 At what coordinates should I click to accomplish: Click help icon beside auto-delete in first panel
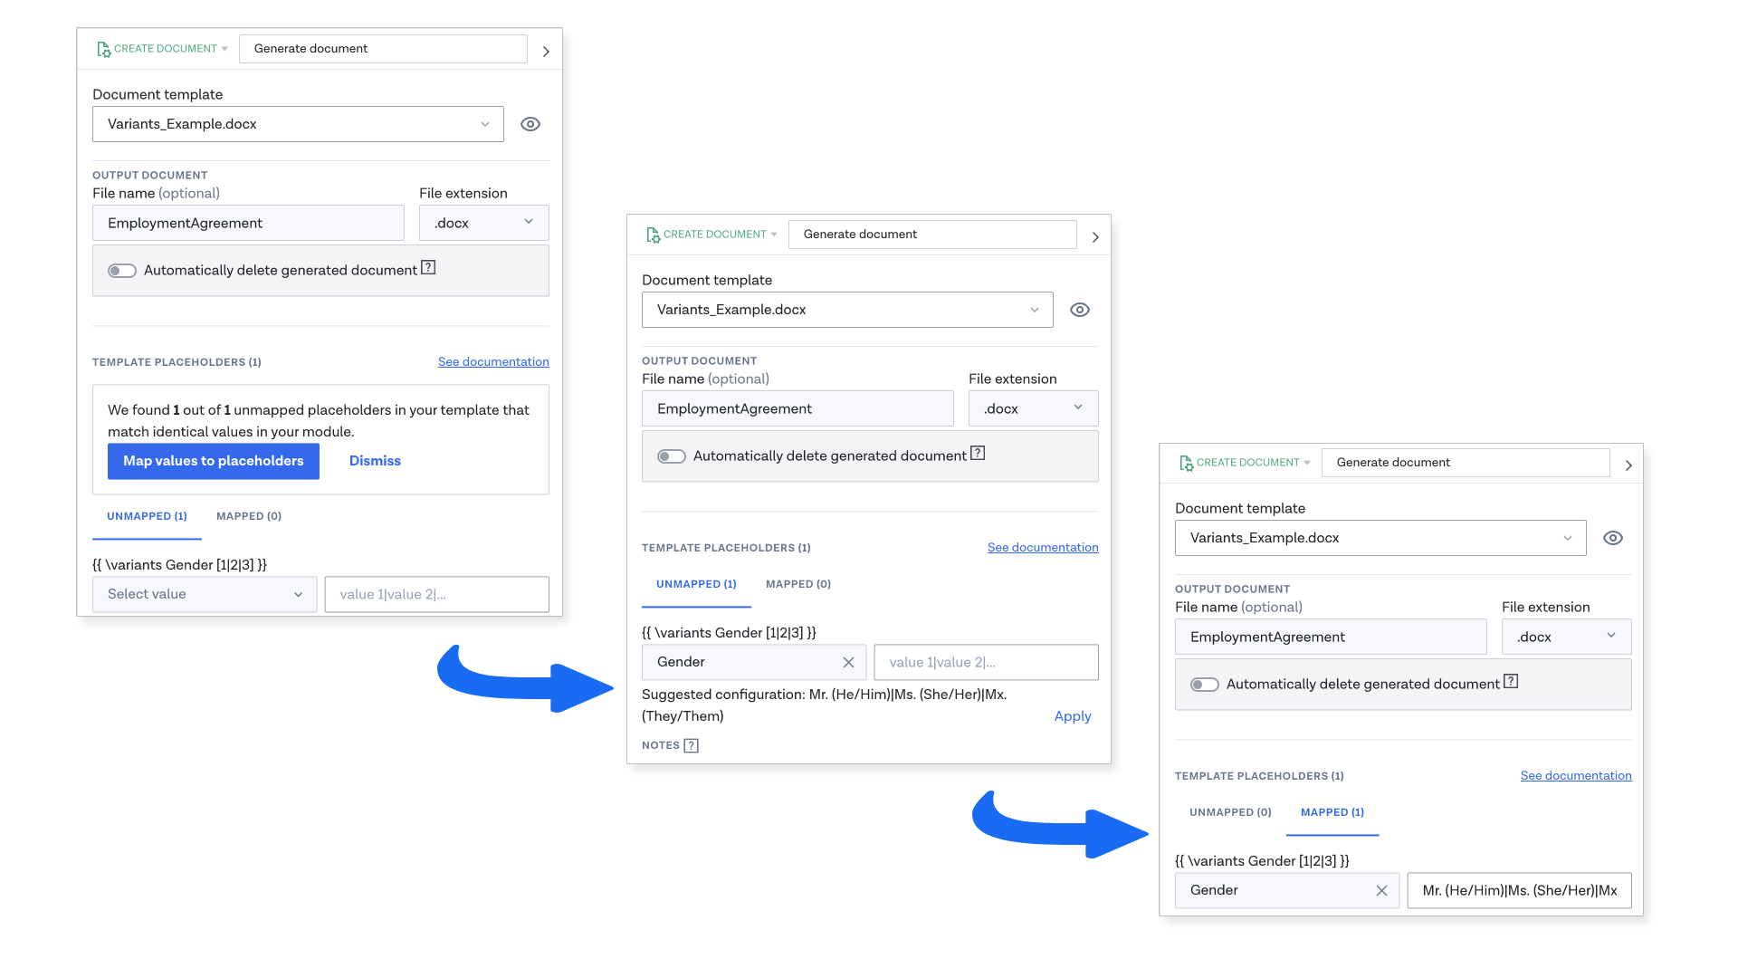pos(428,267)
